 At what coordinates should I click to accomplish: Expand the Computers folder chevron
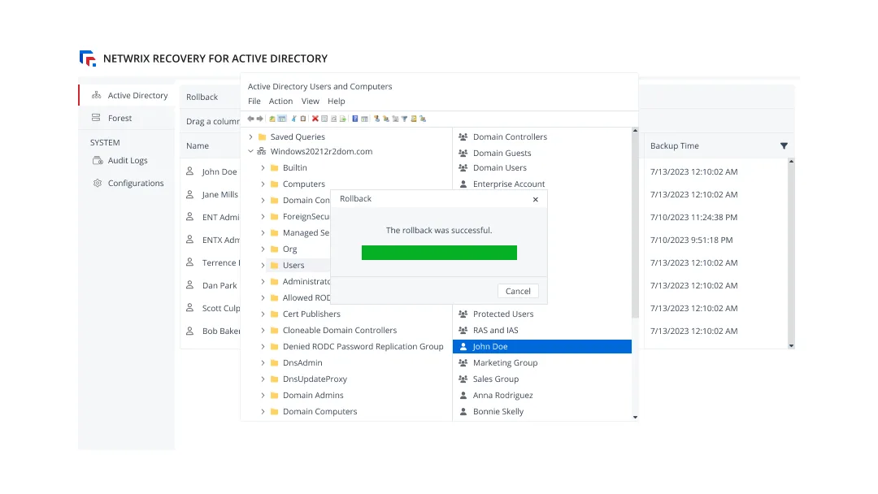pos(263,184)
